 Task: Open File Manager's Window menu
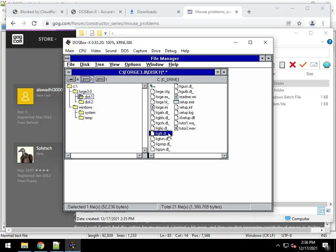(x=155, y=65)
